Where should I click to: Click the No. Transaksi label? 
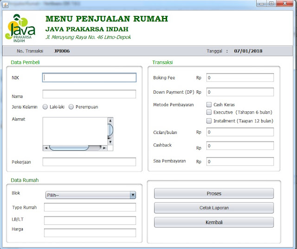click(x=30, y=51)
